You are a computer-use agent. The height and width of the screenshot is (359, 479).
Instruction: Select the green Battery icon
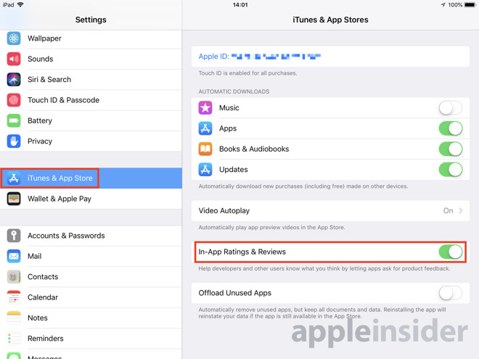coord(14,120)
